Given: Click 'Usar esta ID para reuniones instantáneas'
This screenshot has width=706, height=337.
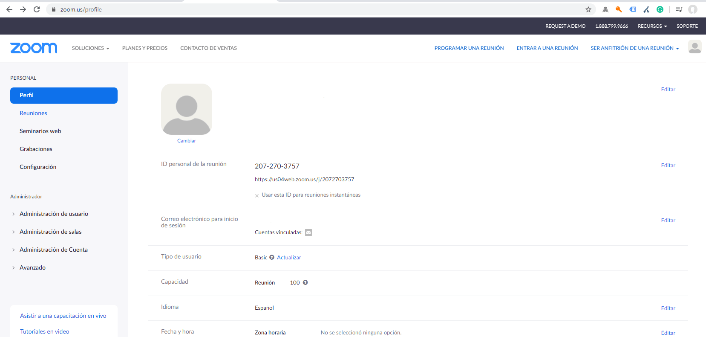Looking at the screenshot, I should click(x=311, y=195).
